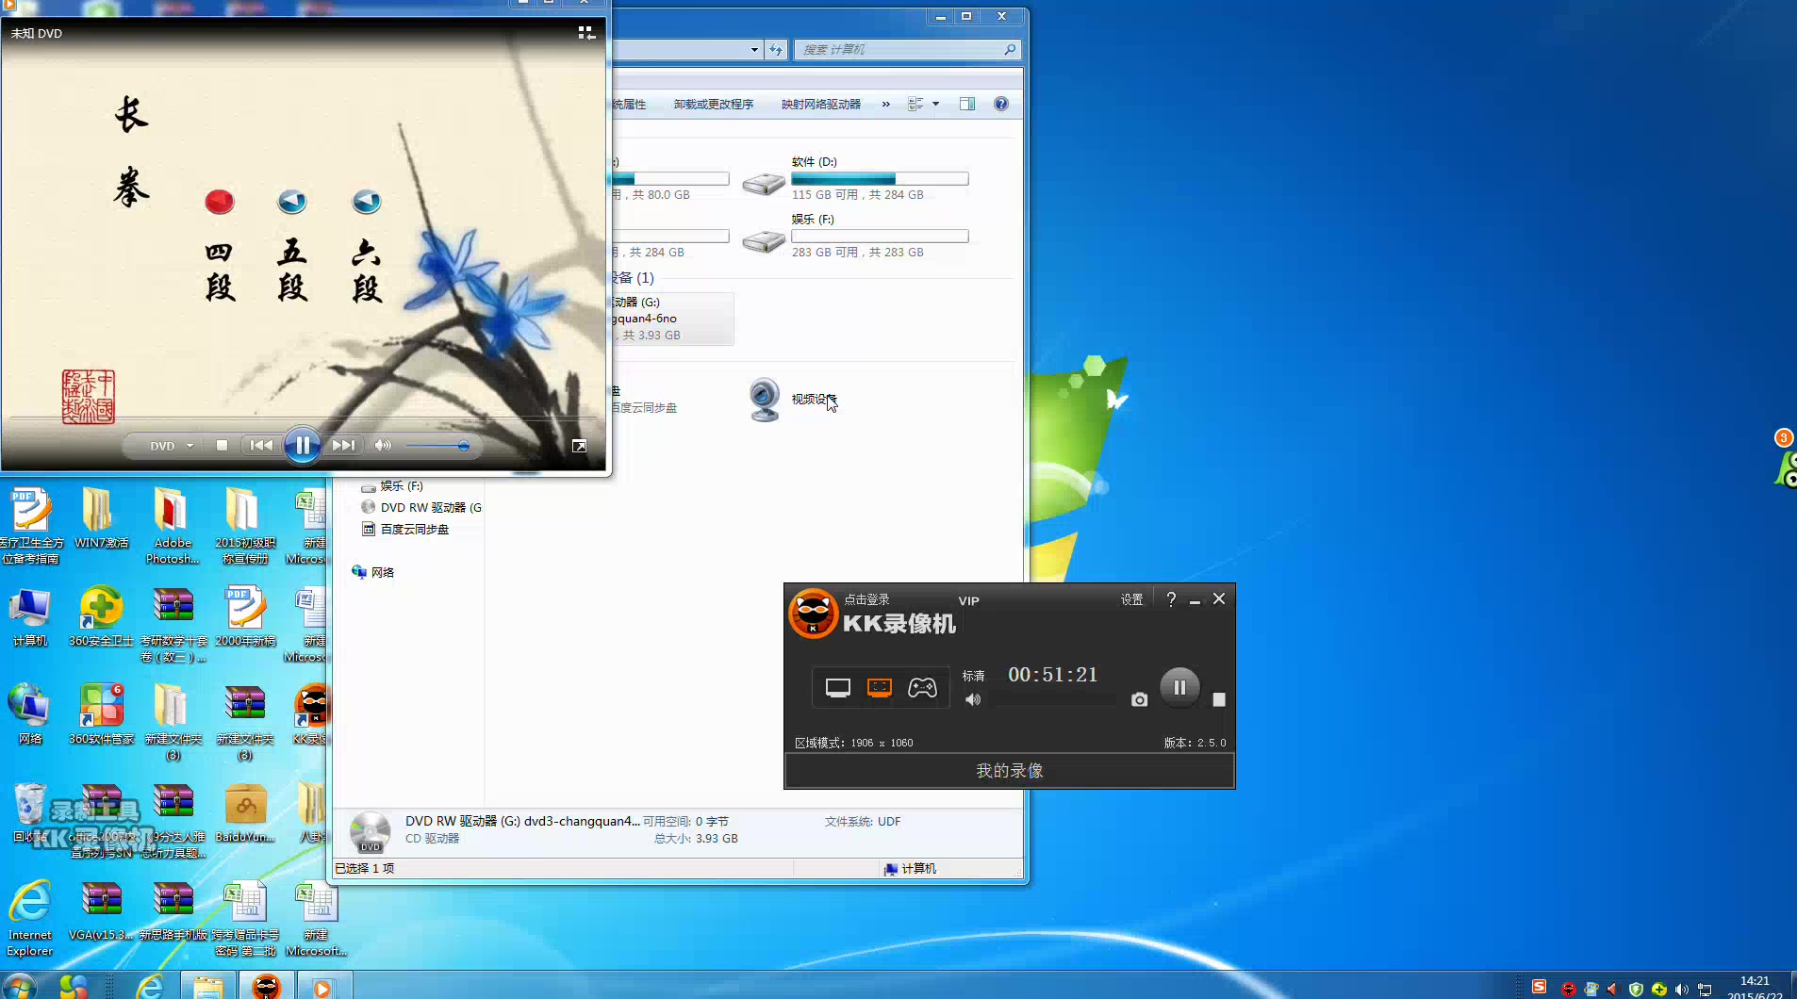Pause the KK录像机 recording
The height and width of the screenshot is (999, 1797).
(x=1179, y=687)
